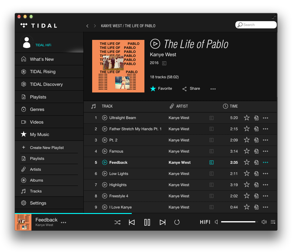Toggle HIFI streaming quality
This screenshot has width=297, height=252.
coord(205,222)
